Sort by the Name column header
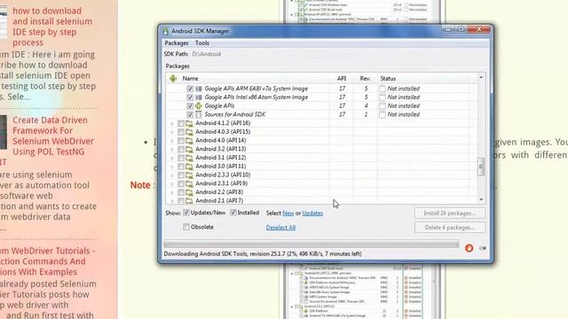 tap(190, 79)
